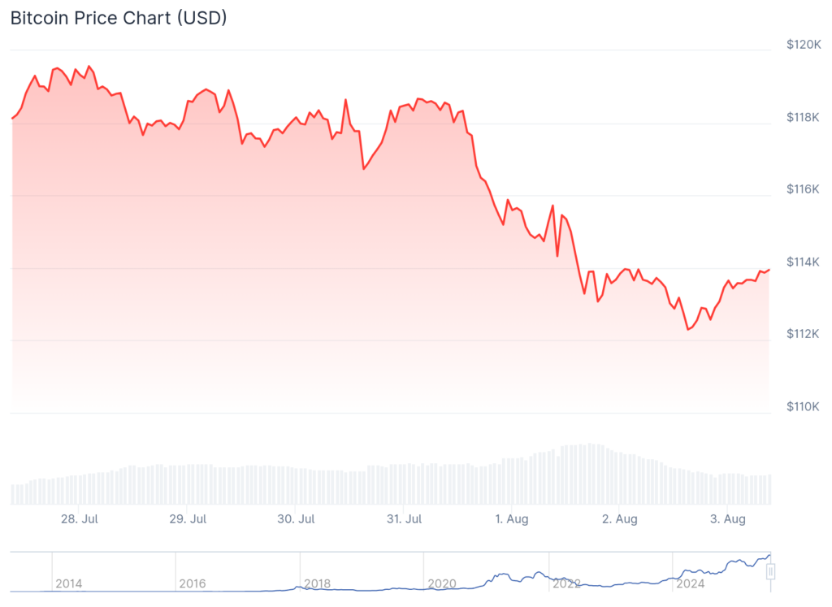Image resolution: width=832 pixels, height=607 pixels.
Task: Click the 2016 marker in the navigator
Action: point(192,583)
